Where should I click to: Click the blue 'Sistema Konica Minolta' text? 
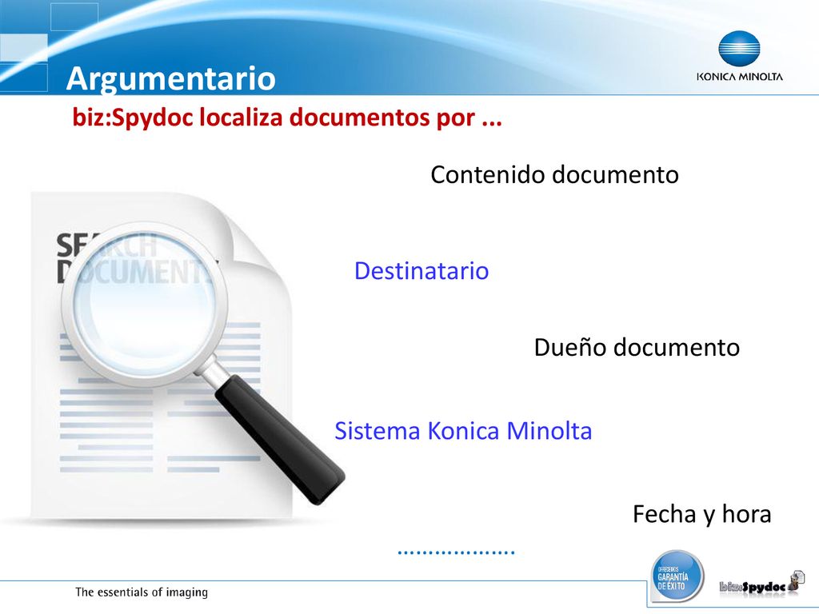click(x=463, y=431)
